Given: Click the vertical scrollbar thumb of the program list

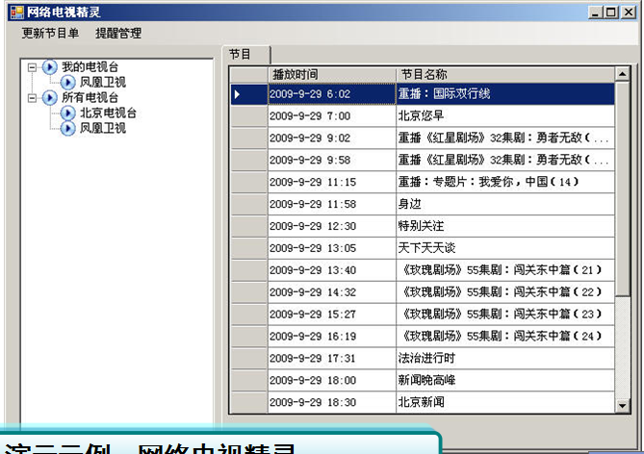Looking at the screenshot, I should (622, 189).
